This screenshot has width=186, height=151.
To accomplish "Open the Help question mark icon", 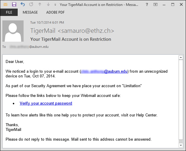I will [147, 4].
